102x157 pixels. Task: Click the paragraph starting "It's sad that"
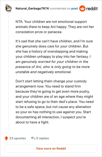54,56
